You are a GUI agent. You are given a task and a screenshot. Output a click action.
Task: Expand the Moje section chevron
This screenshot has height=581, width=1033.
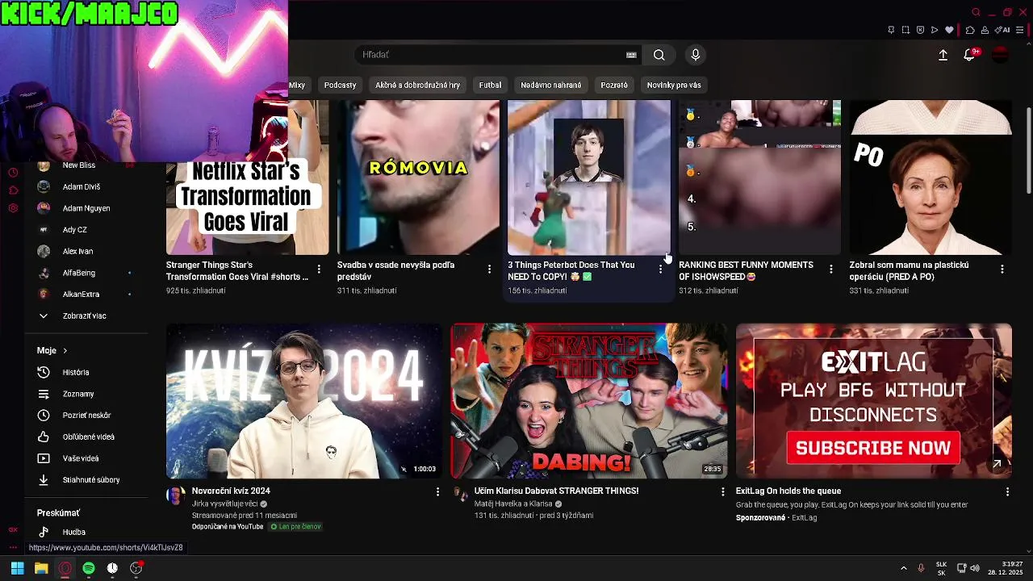point(65,351)
